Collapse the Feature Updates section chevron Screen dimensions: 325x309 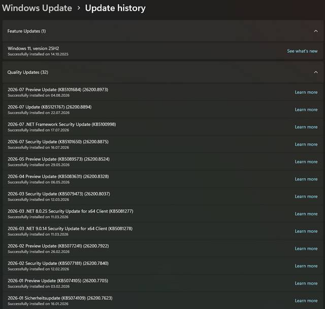point(316,31)
